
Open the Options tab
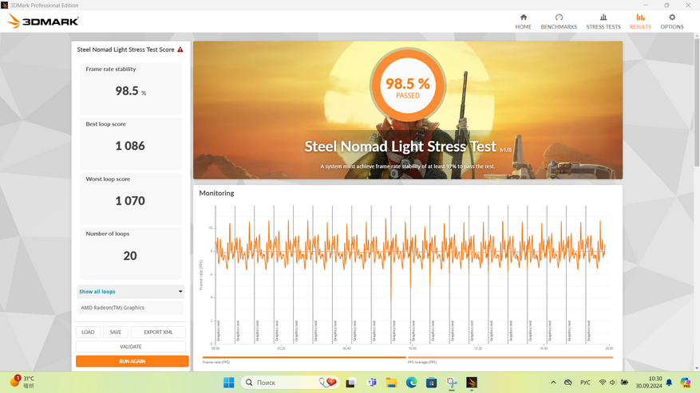tap(672, 22)
